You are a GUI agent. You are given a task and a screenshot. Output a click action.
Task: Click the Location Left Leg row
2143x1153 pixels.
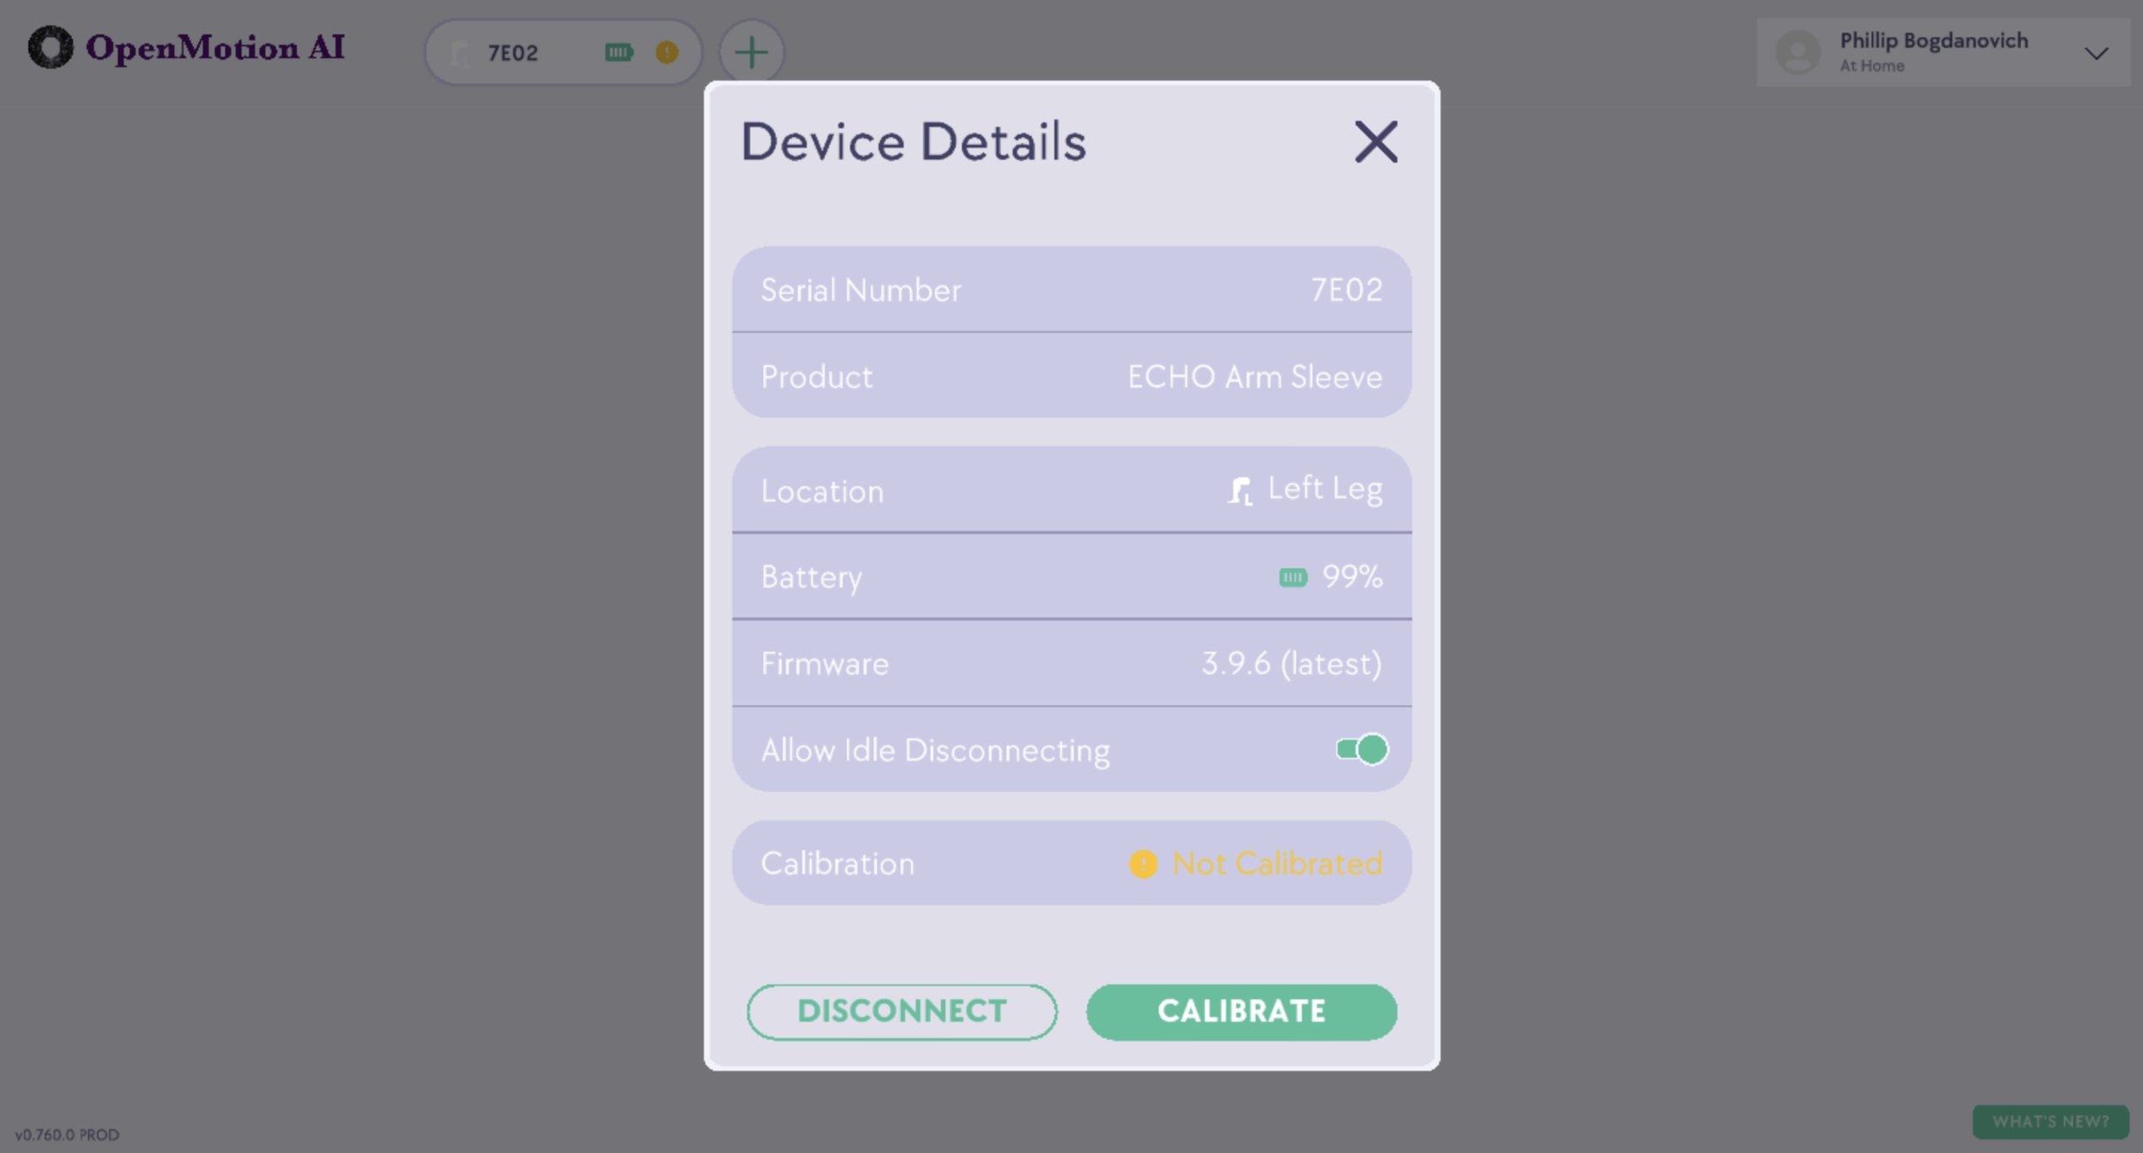[x=1071, y=490]
